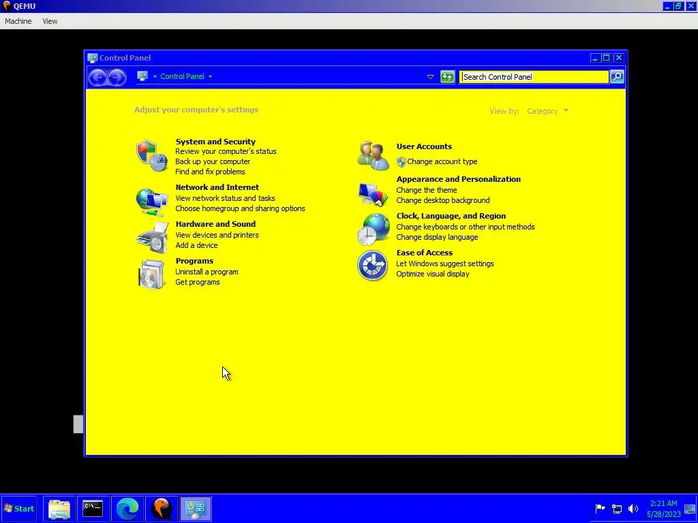This screenshot has width=698, height=523.
Task: Click Add a device link
Action: pos(196,245)
